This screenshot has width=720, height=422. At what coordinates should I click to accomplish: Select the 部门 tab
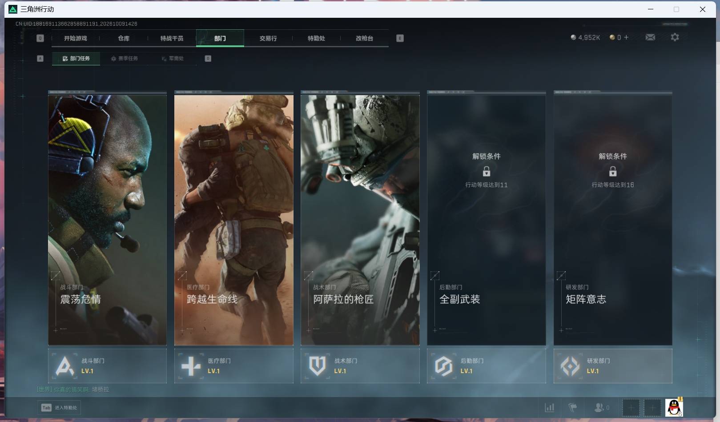(x=220, y=38)
